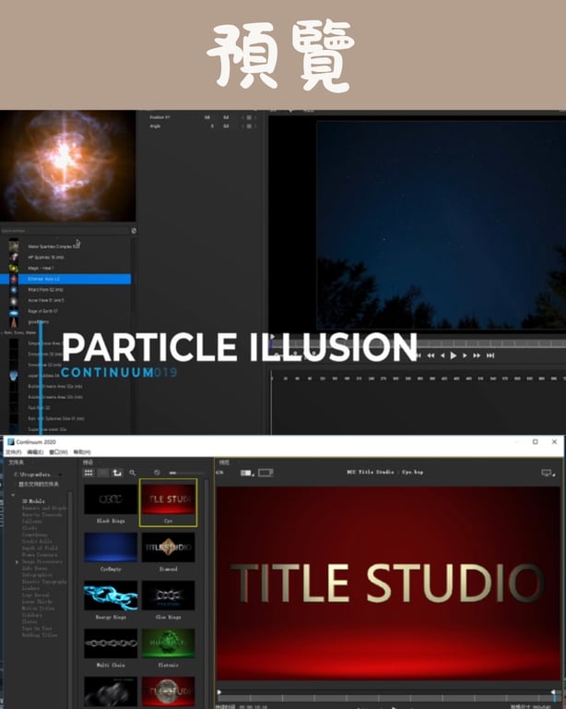The image size is (566, 709).
Task: Click the Particle Illusion timeline ruler
Action: pyautogui.click(x=418, y=378)
